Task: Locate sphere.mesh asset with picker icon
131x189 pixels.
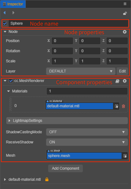Action: click(x=125, y=156)
